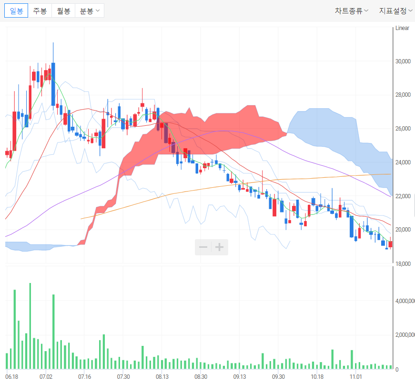The height and width of the screenshot is (384, 415).
Task: Select the 일봉 daily chart tab
Action: [16, 11]
